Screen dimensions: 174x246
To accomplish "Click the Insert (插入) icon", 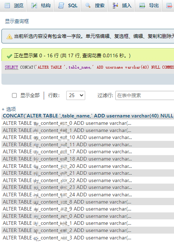I will [x=115, y=5].
